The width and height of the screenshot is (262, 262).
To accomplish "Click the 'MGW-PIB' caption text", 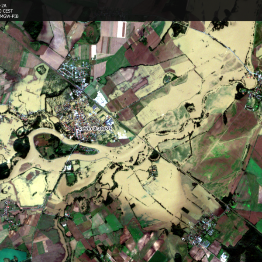I will coord(9,17).
